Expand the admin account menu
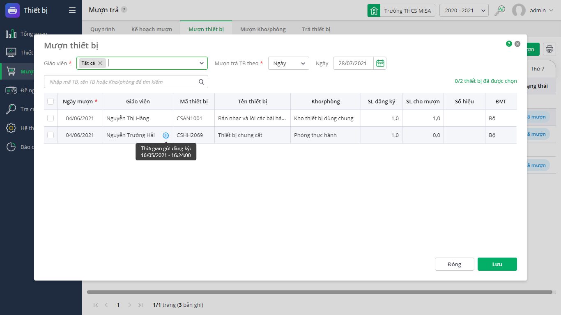Viewport: 561px width, 315px height. pyautogui.click(x=550, y=10)
